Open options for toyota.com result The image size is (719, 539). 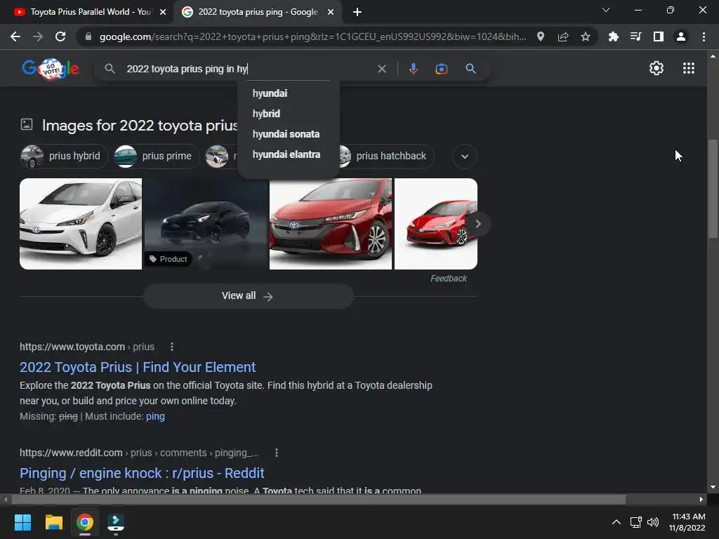click(172, 347)
